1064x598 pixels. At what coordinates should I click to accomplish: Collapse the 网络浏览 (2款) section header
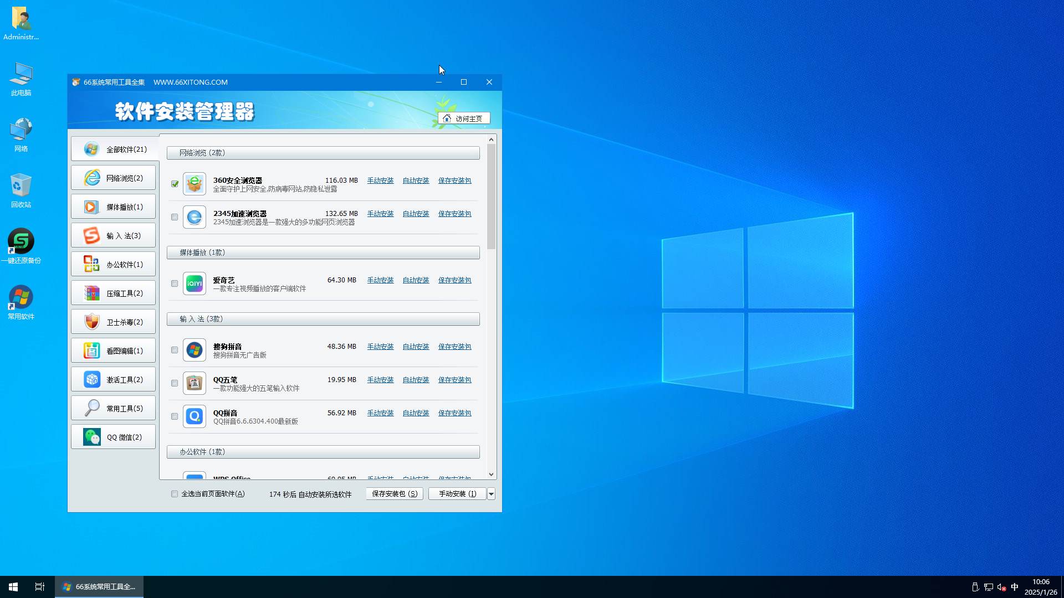[323, 153]
